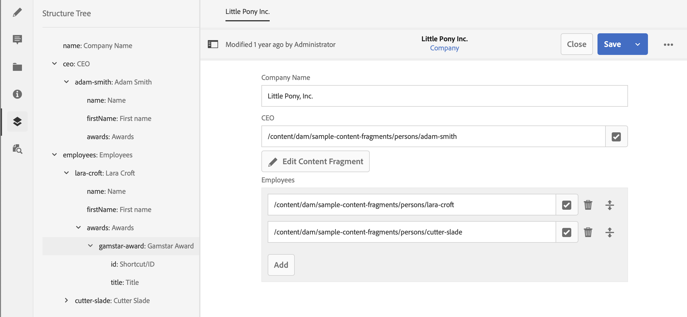Click into the Company Name text field
Image resolution: width=687 pixels, height=317 pixels.
click(444, 96)
